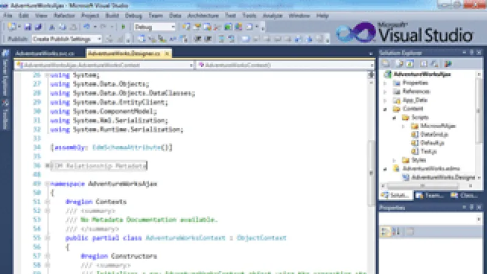Open the File menu
This screenshot has height=274, width=487.
(x=8, y=16)
